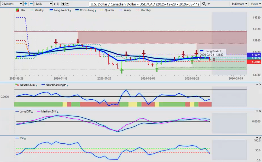Open the Daily interval dropdown

[x=43, y=4]
